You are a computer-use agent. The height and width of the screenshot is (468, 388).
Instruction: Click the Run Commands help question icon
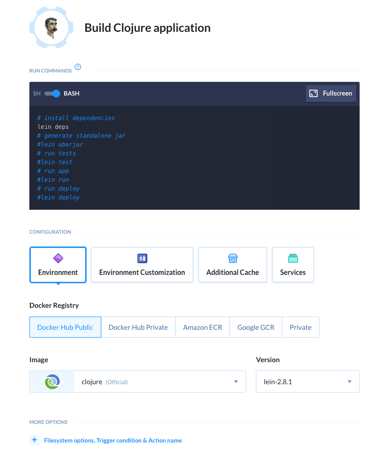pyautogui.click(x=77, y=67)
